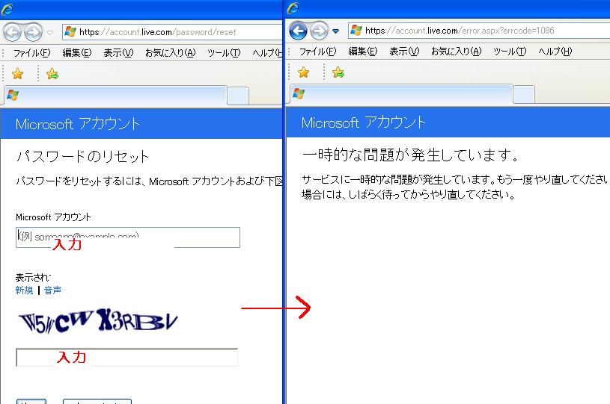Click Favorites star icon in left window
Screen dimensions: 610x404
click(17, 74)
